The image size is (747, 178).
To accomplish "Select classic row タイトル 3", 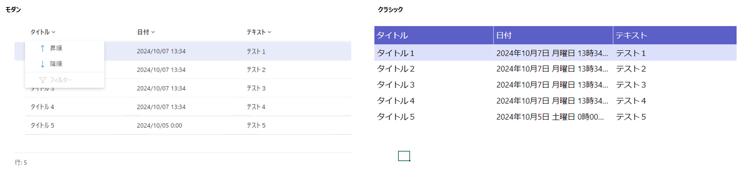I will [x=555, y=85].
